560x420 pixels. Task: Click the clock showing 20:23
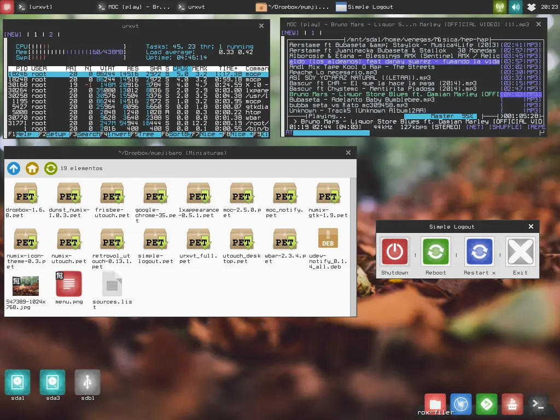coord(549,7)
